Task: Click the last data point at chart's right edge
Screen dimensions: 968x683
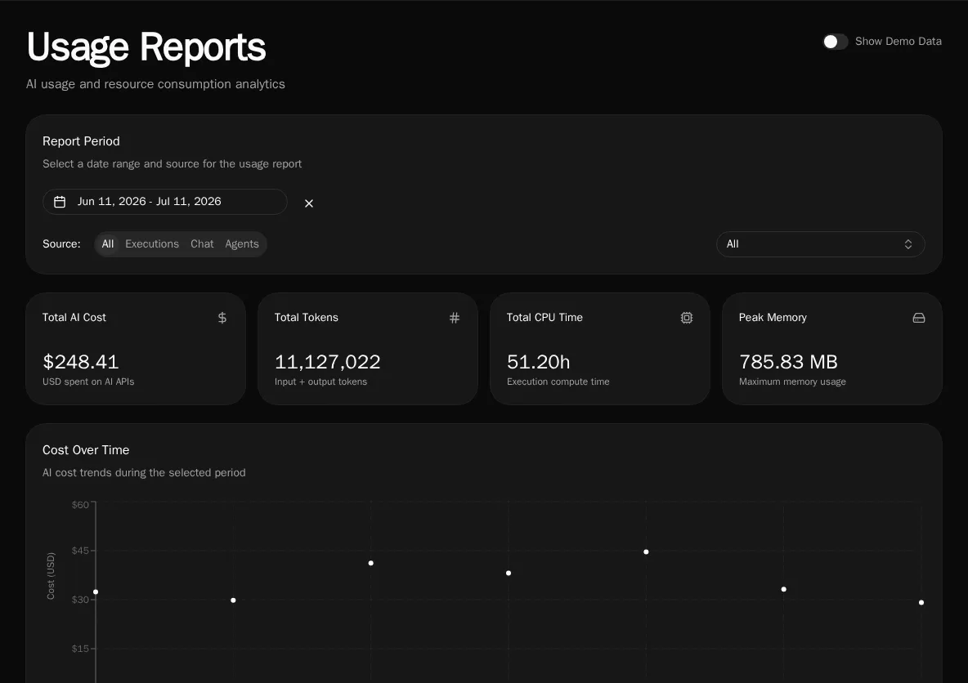Action: tap(921, 602)
